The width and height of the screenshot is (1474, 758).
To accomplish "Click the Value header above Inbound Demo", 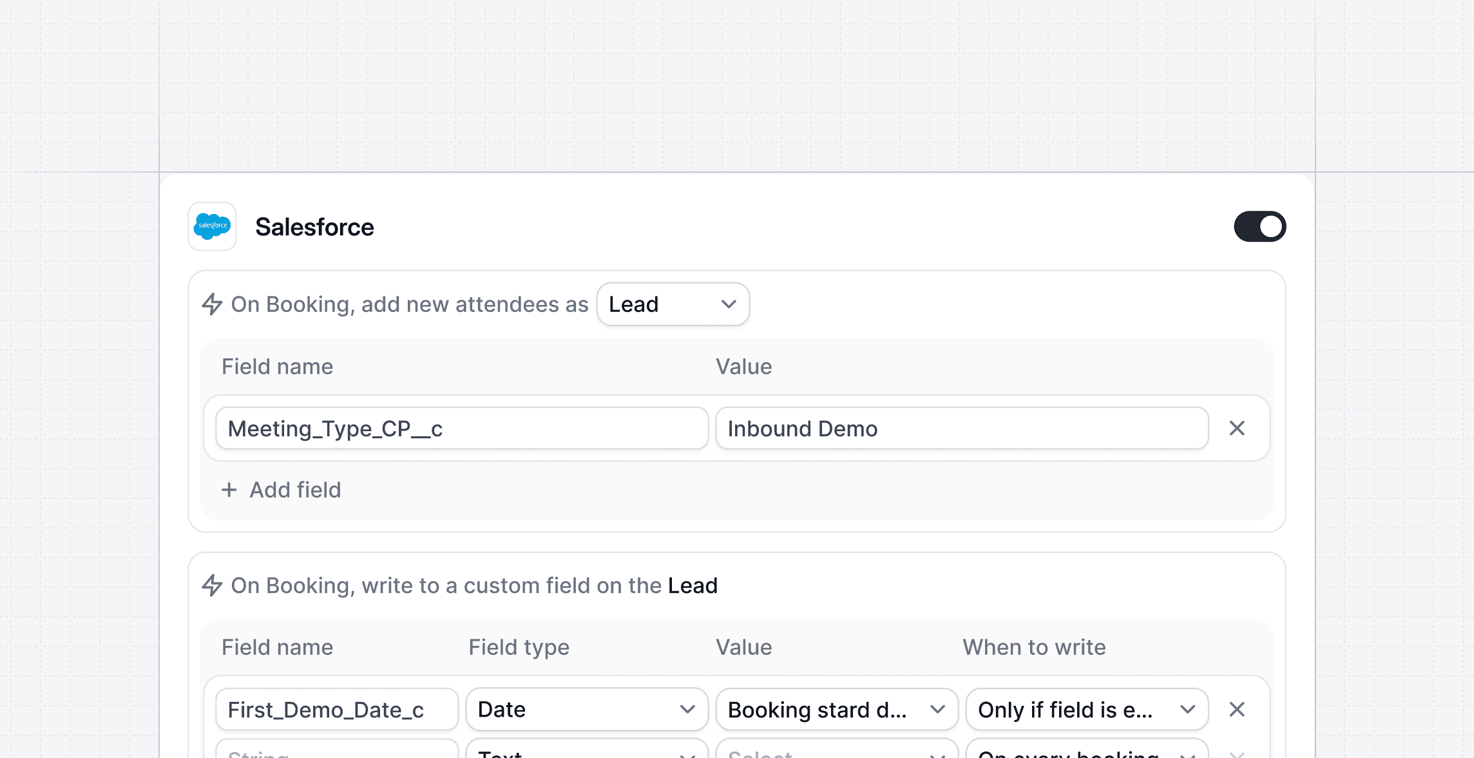I will tap(743, 367).
